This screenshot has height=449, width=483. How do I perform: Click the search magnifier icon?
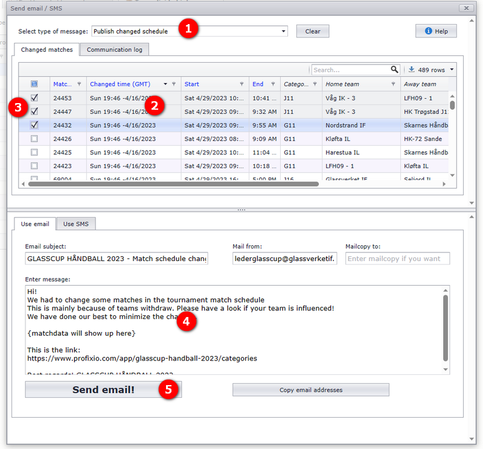pyautogui.click(x=394, y=69)
